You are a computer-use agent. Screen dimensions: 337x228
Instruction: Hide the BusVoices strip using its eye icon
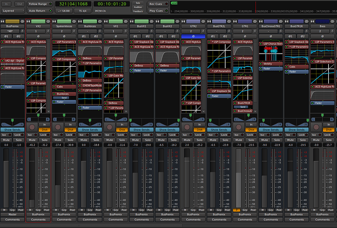[x=99, y=22]
